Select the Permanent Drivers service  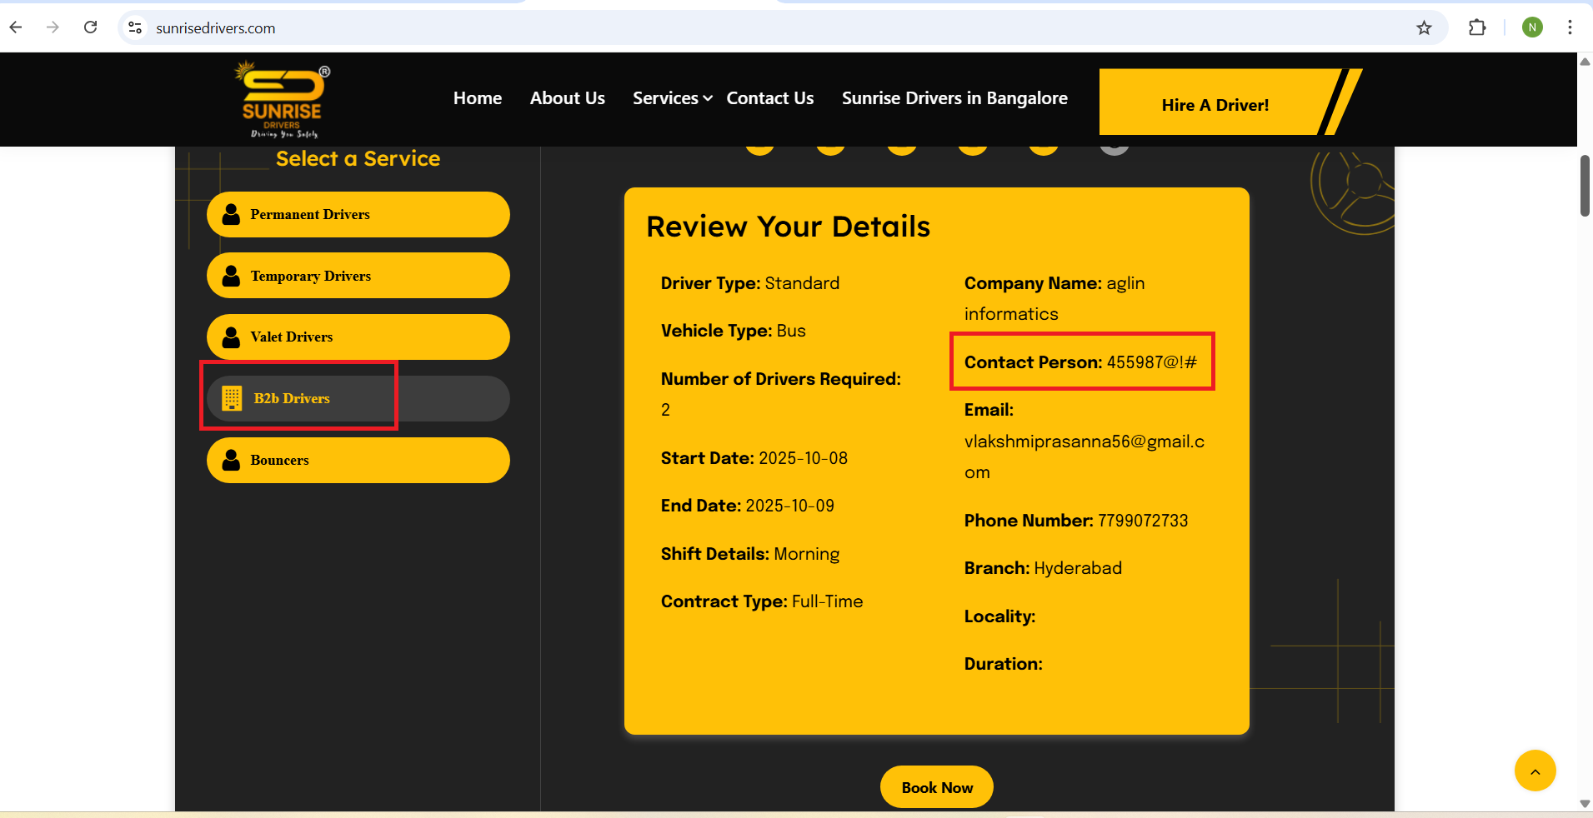pyautogui.click(x=358, y=215)
